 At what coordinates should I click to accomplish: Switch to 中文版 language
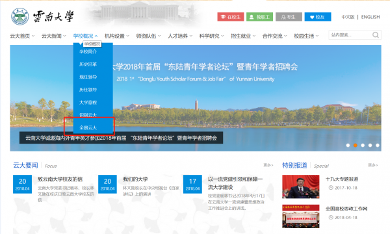pos(348,17)
